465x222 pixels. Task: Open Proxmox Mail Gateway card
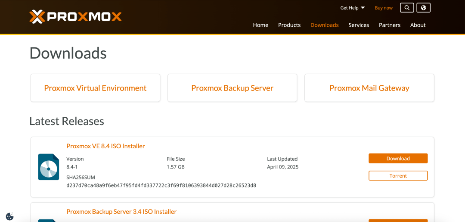[x=369, y=88]
